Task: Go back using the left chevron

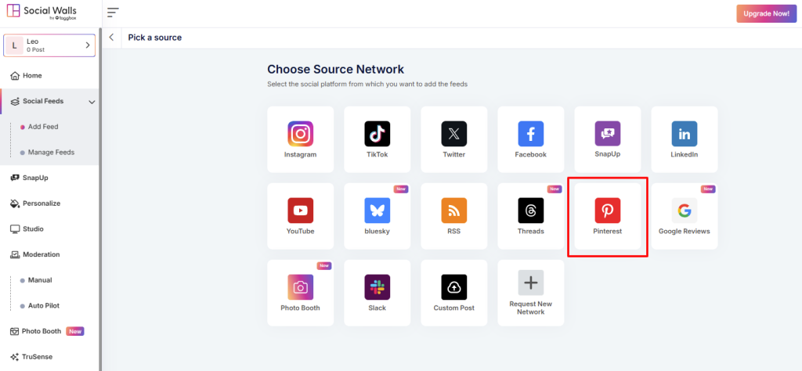Action: pos(112,38)
